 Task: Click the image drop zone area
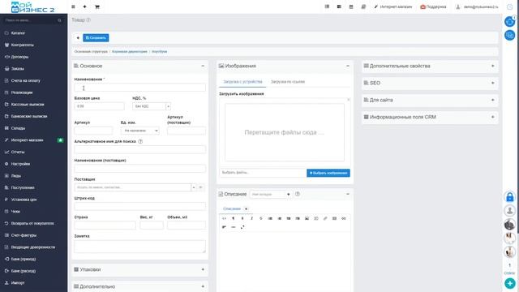(285, 132)
